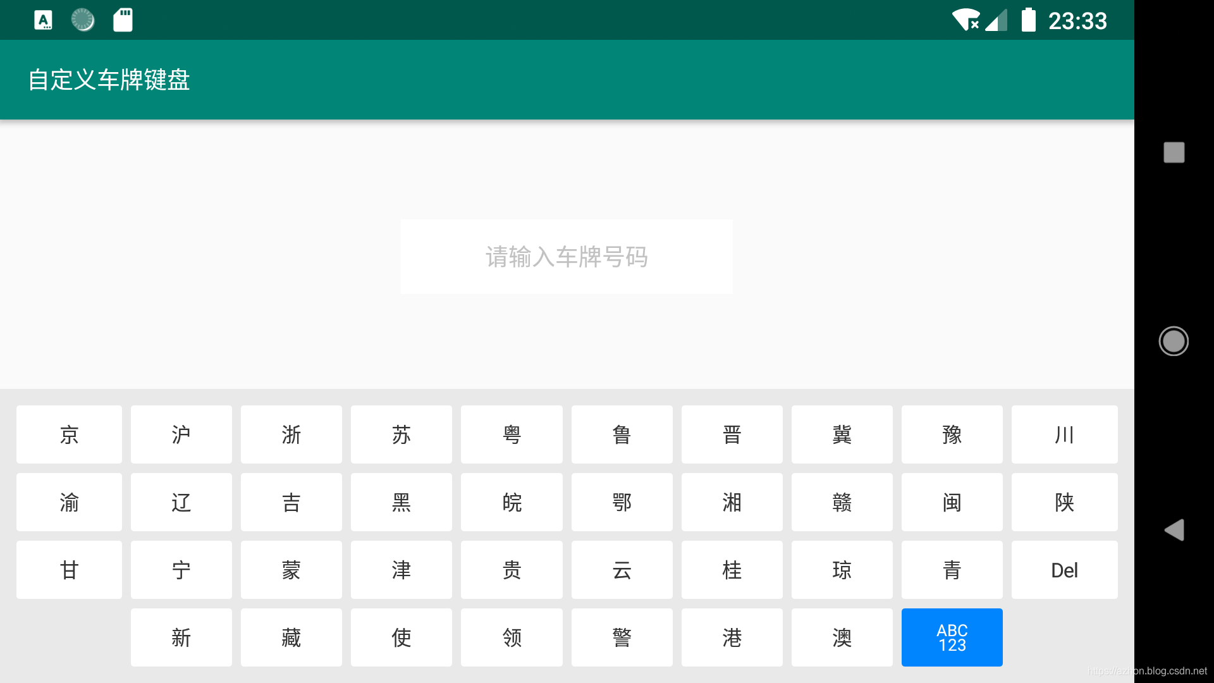Image resolution: width=1214 pixels, height=683 pixels.
Task: Tap the circular loading status icon
Action: coord(83,20)
